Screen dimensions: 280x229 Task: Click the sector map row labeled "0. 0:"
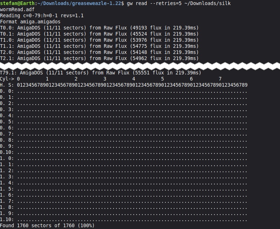124,91
